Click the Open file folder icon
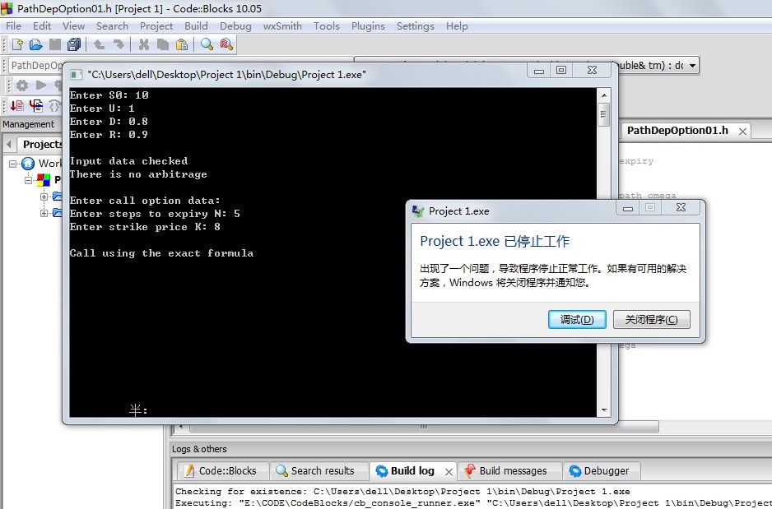The width and height of the screenshot is (772, 509). (x=36, y=44)
